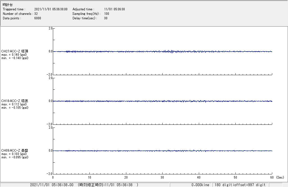Click the Adjusted time value 11/01 05:36:38

(114, 9)
